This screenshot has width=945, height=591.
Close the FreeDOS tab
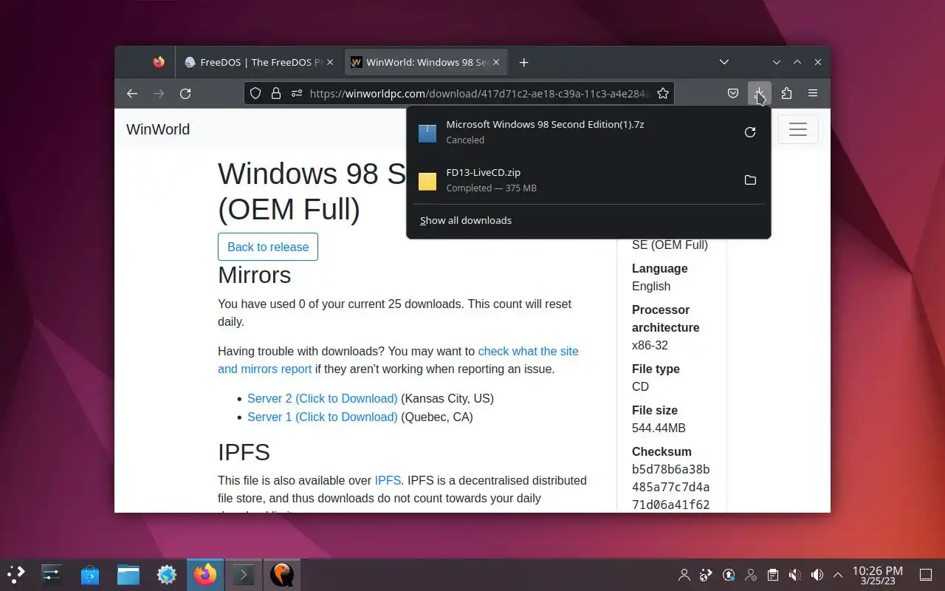330,63
